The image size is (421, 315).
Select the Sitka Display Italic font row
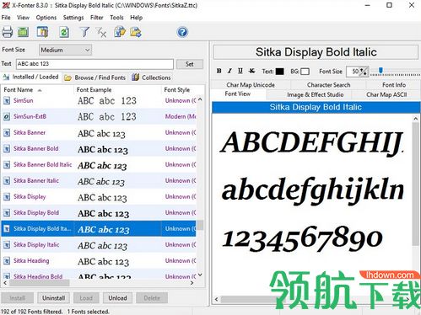tap(99, 245)
